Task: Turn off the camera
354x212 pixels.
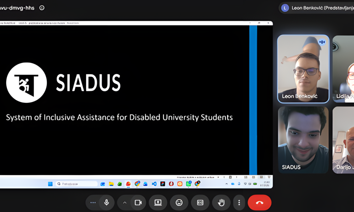Action: tap(138, 202)
